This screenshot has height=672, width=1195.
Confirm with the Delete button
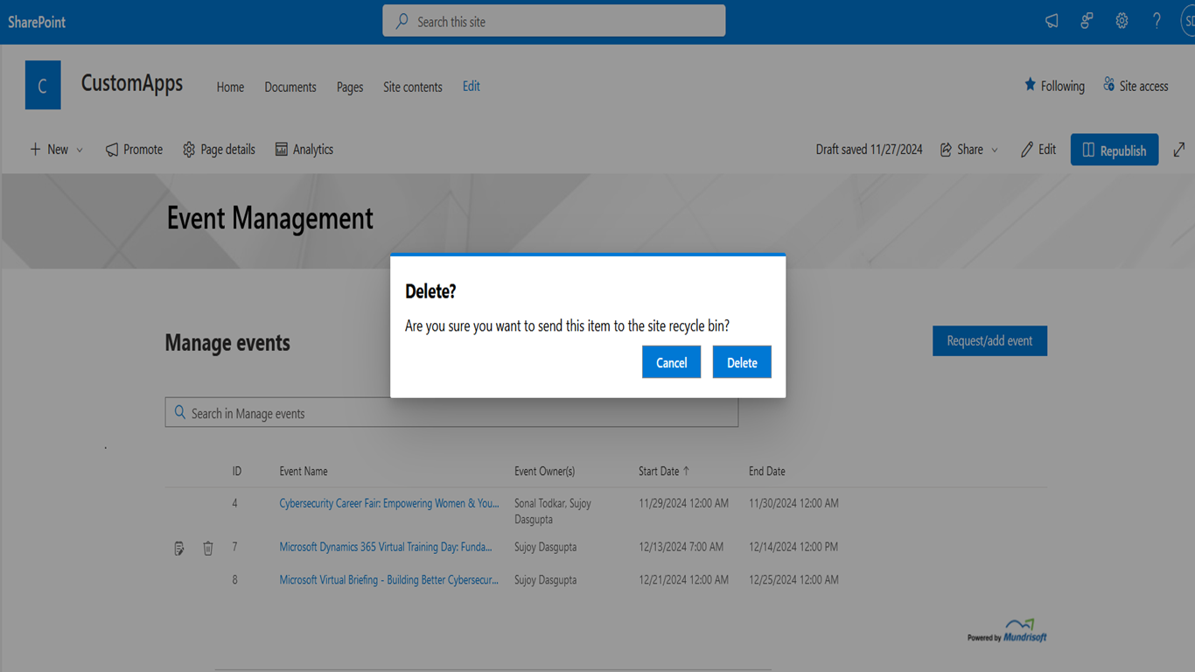pyautogui.click(x=742, y=362)
